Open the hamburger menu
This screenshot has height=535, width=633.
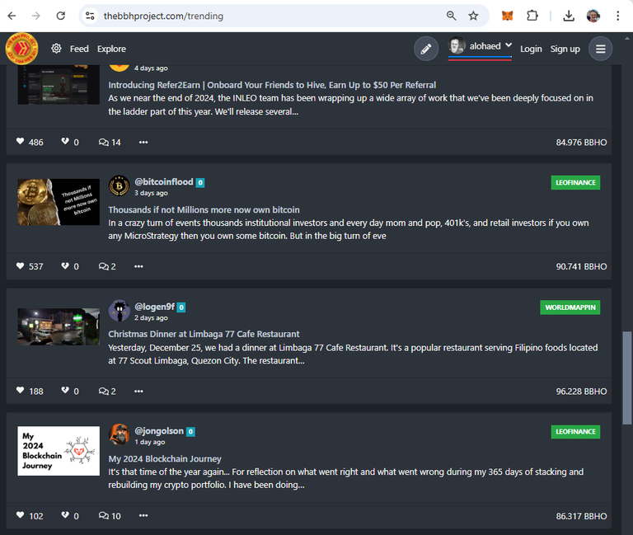click(600, 49)
